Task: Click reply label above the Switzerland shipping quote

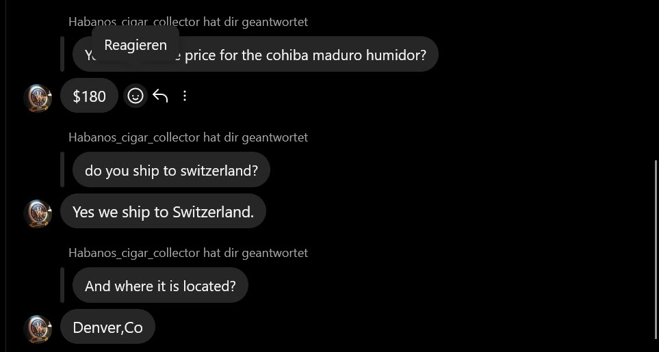Action: click(x=188, y=137)
